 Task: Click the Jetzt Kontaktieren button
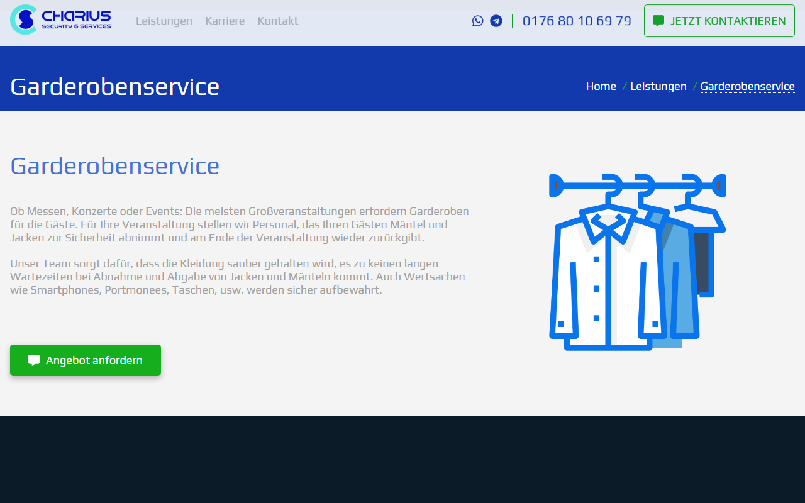pos(719,21)
